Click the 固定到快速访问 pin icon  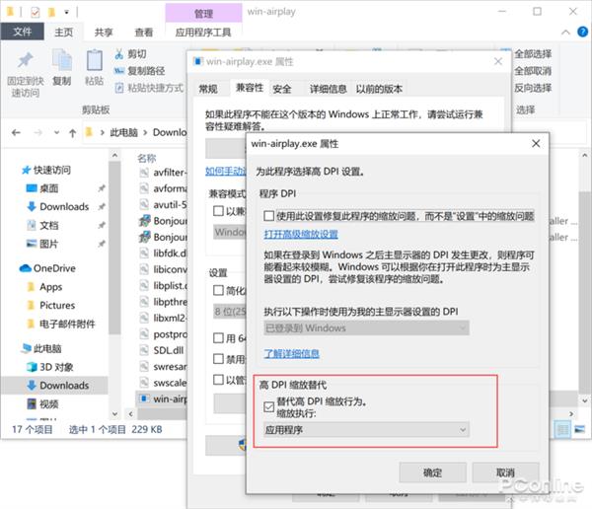coord(25,61)
